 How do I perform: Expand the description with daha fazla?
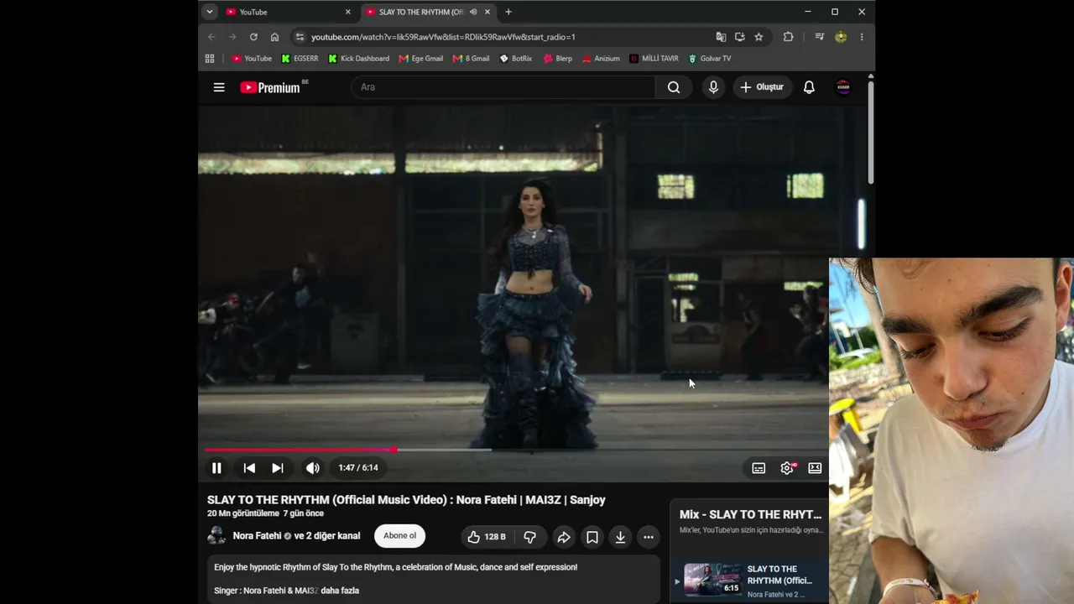pyautogui.click(x=340, y=591)
